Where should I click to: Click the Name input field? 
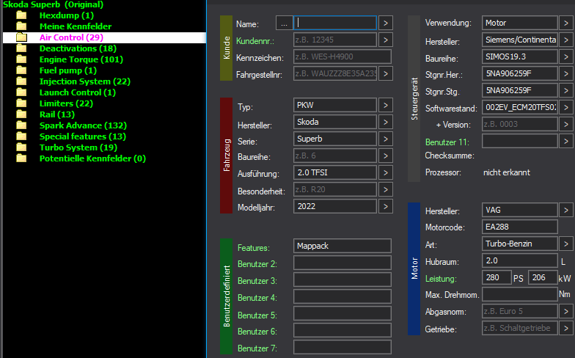(x=335, y=23)
